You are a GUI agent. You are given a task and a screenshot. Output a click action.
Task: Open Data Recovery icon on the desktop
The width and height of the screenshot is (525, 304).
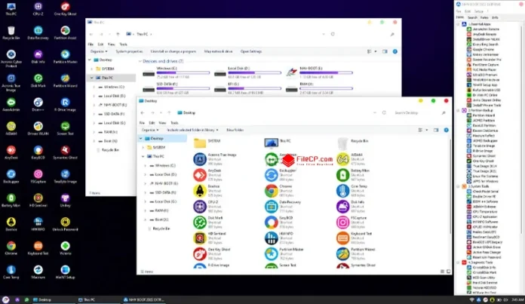point(38,33)
